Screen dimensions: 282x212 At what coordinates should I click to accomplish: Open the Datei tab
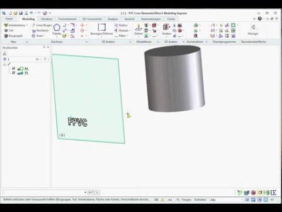click(x=9, y=19)
